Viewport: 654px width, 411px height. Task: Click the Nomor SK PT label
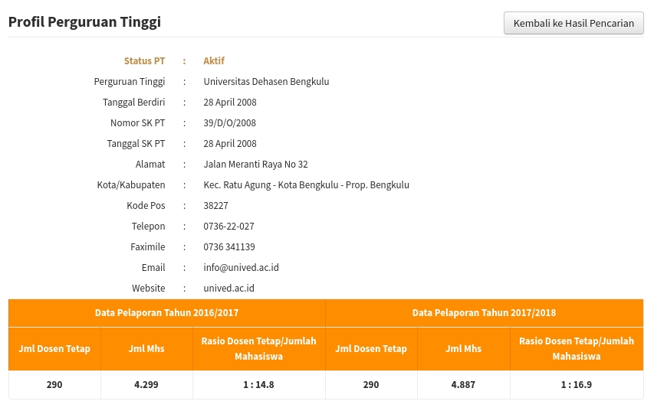point(138,123)
